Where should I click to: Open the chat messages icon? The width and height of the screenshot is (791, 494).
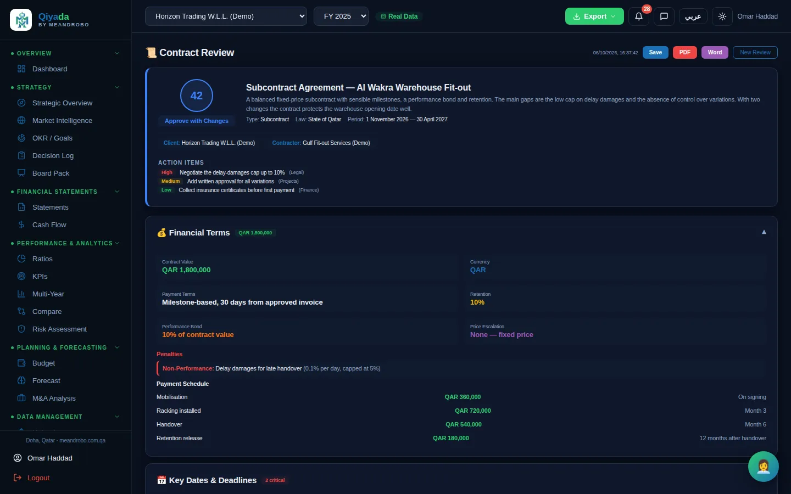pos(664,16)
